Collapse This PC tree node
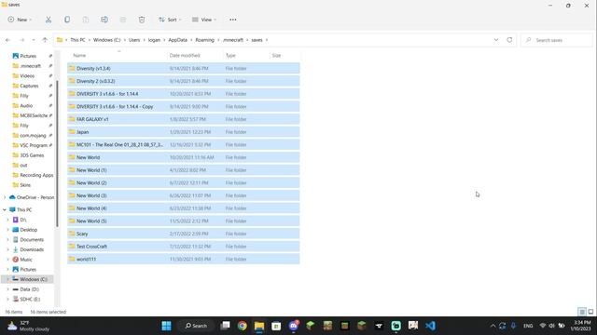Viewport: 597px width, 335px height. 5,209
